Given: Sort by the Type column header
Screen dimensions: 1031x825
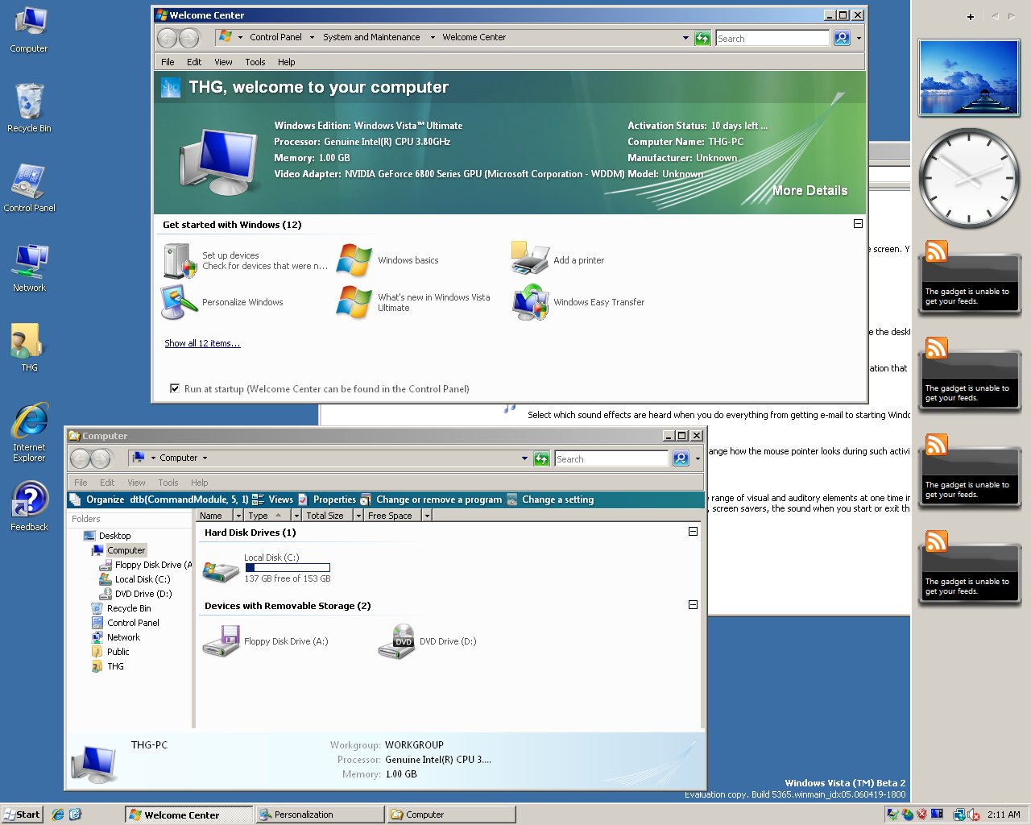Looking at the screenshot, I should 267,516.
